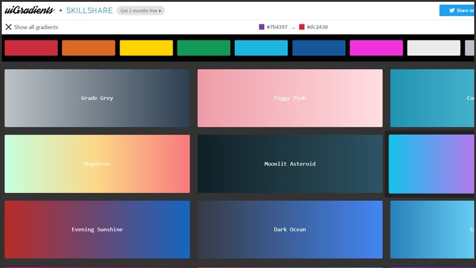Click Show all gradients text
Viewport: 476px width, 268px height.
[x=36, y=27]
